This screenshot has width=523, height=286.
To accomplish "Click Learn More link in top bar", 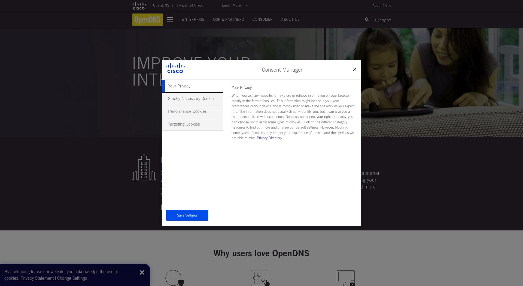I will pyautogui.click(x=231, y=5).
